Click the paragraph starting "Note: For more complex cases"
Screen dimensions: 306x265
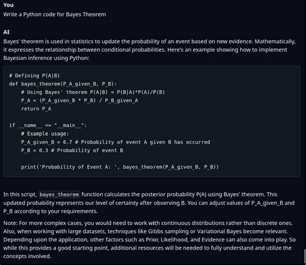point(149,240)
